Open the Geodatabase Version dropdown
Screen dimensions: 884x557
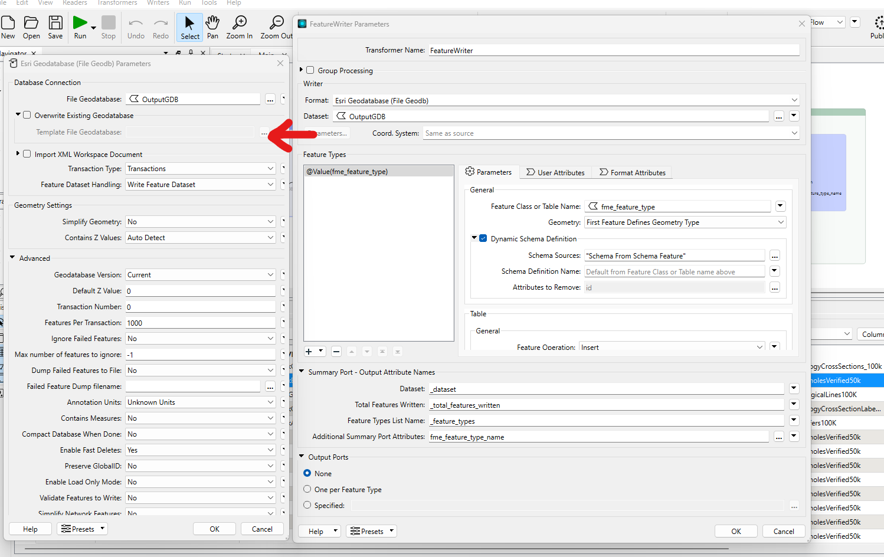(x=201, y=275)
